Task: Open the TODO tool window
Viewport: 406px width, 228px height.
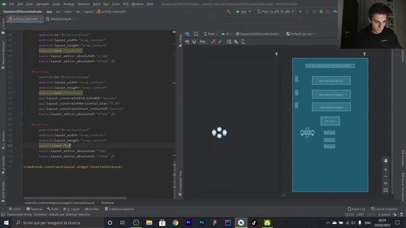Action: pyautogui.click(x=15, y=209)
